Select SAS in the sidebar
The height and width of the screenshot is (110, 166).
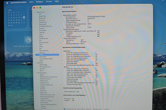coord(41,45)
